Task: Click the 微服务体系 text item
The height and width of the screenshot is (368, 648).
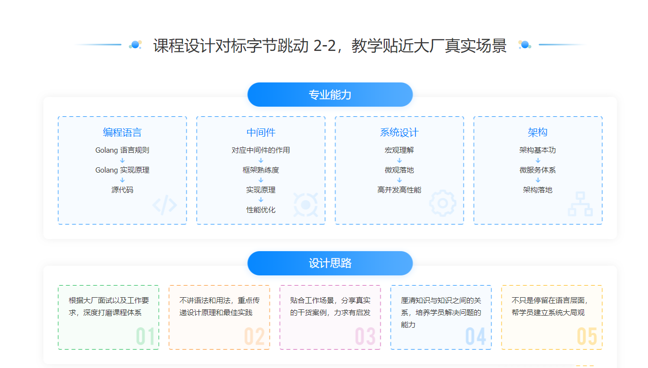Action: [538, 170]
